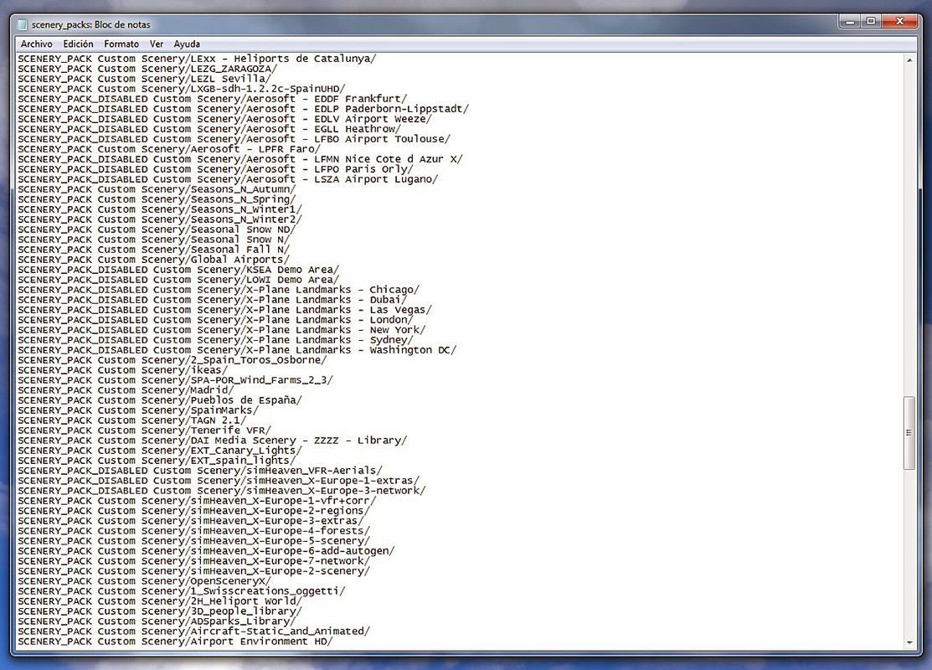Click the line 'TAGN 2.1/'
The image size is (932, 670).
pos(132,421)
